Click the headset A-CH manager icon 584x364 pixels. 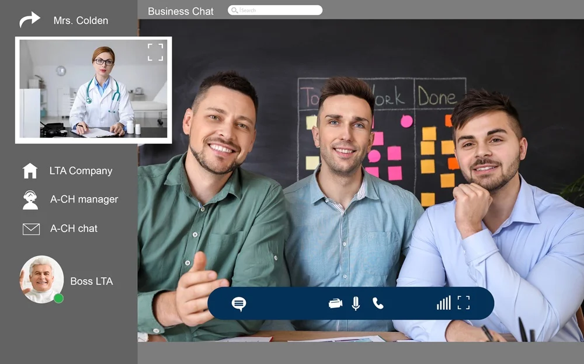pos(30,199)
